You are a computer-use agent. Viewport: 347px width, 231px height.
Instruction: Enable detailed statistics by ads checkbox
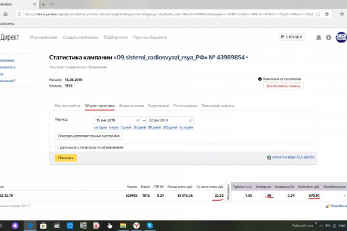(x=57, y=147)
